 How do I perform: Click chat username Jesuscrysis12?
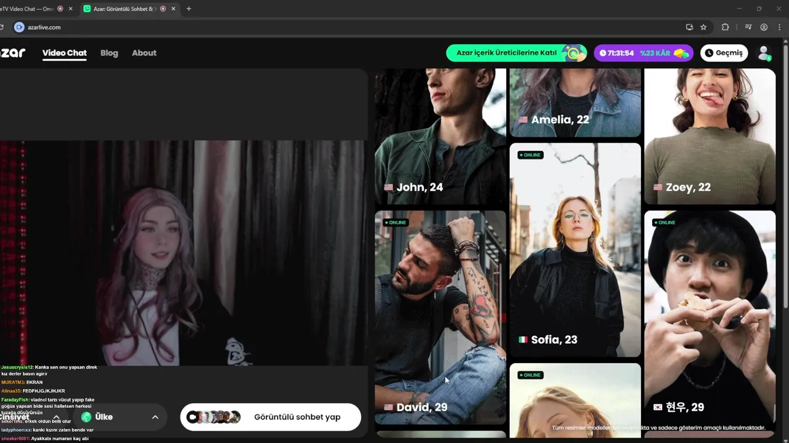click(x=17, y=367)
